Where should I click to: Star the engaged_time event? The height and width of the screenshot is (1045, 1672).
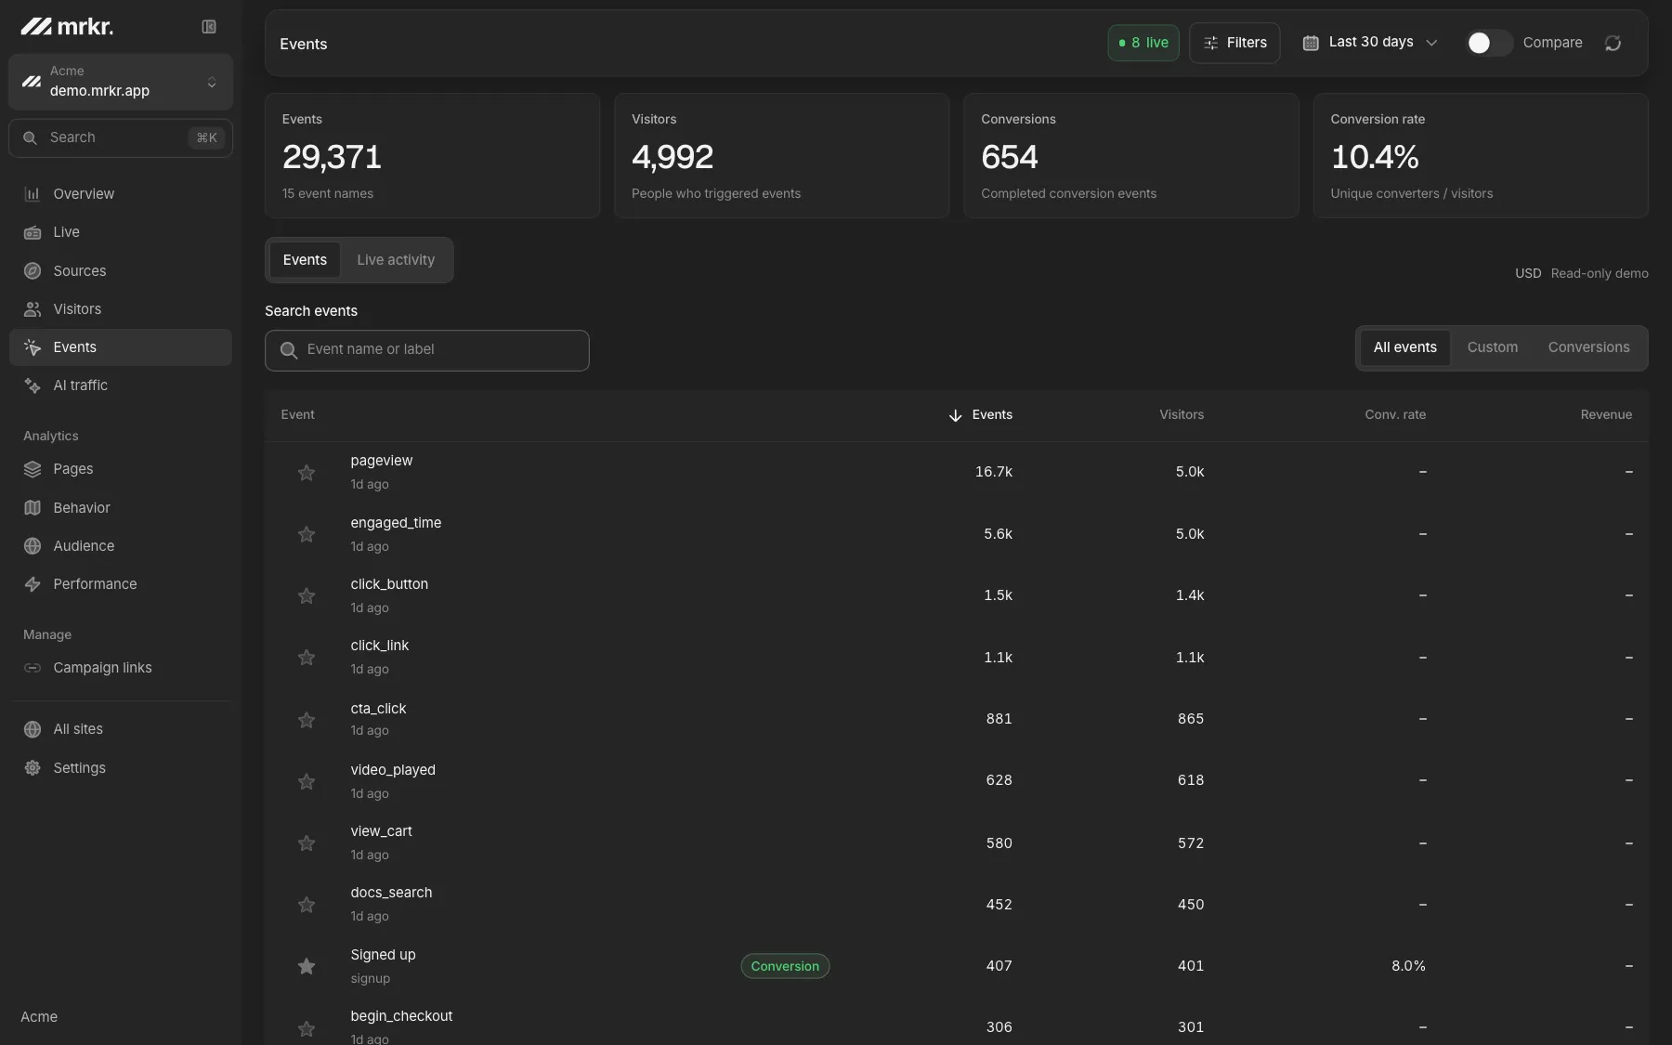(307, 534)
